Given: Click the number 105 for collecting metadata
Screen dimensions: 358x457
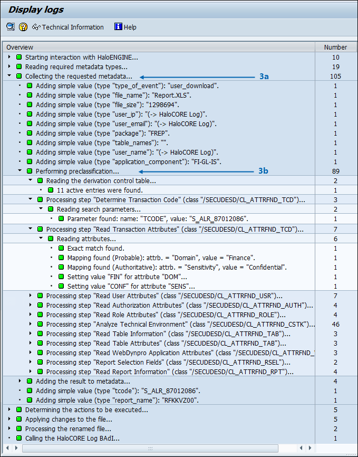Looking at the screenshot, I should coord(335,76).
